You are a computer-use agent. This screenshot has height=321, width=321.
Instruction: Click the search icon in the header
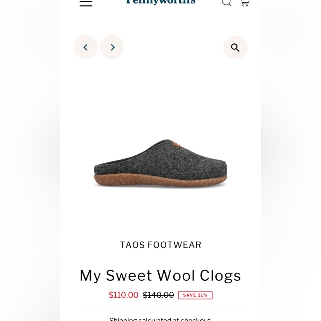coord(227,3)
